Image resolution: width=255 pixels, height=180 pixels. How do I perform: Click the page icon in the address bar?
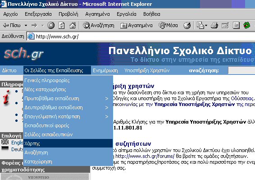[x=31, y=37]
